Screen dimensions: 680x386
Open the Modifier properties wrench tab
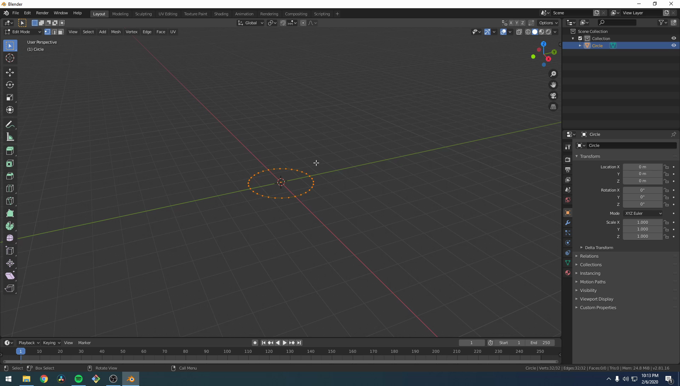click(568, 223)
